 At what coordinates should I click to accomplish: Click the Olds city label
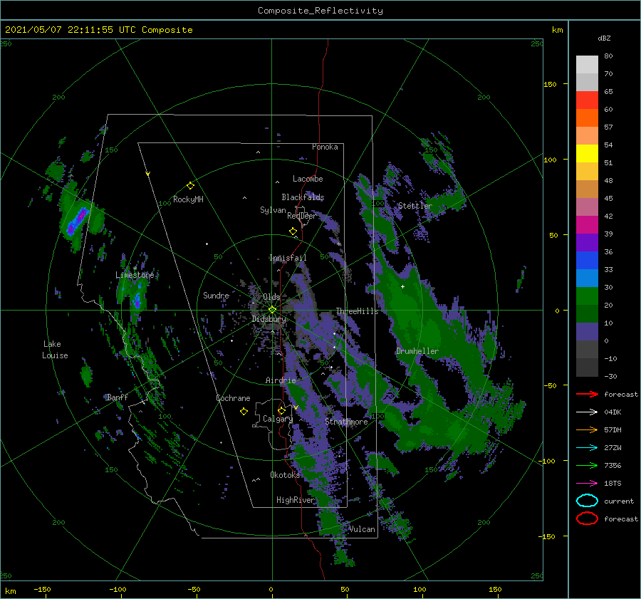(x=271, y=297)
